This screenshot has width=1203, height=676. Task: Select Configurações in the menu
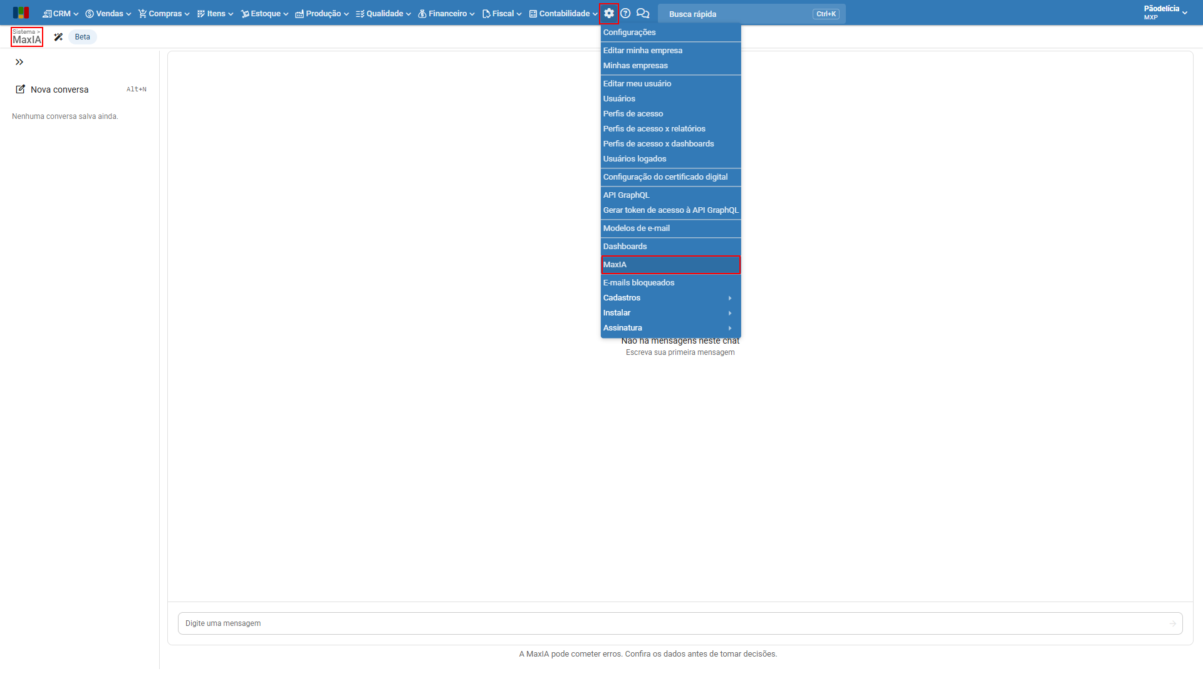point(670,33)
